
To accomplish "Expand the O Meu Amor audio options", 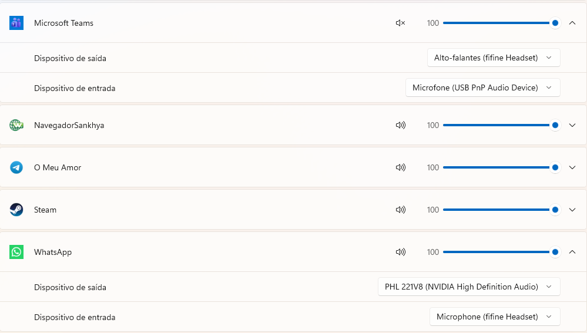I will coord(572,167).
